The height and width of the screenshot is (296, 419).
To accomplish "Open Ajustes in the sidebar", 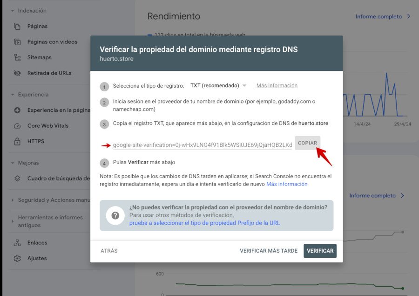I will pos(37,258).
